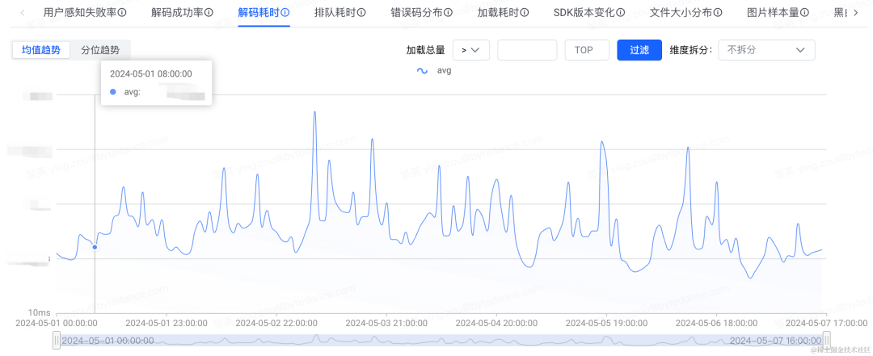This screenshot has width=873, height=356.
Task: Click info icon beside 错误码分布
Action: [x=448, y=12]
